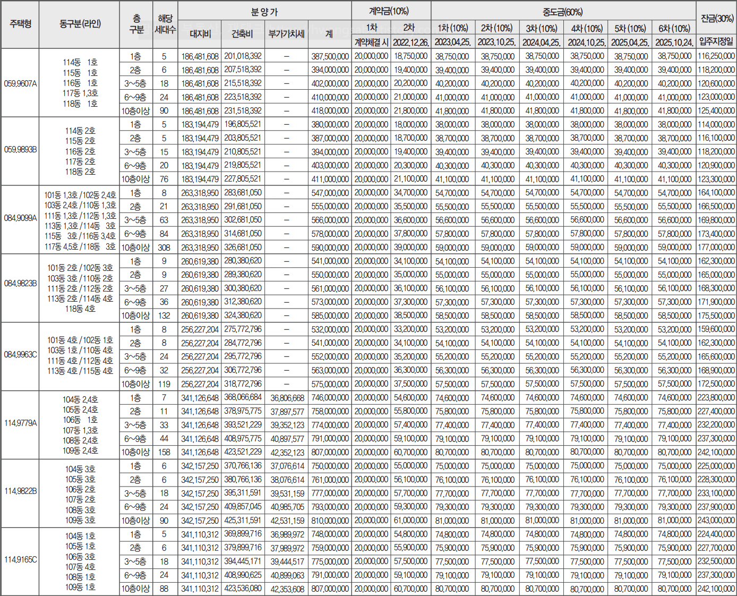This screenshot has height=596, width=737.
Task: Select the 3차(10%) installment header
Action: [542, 29]
